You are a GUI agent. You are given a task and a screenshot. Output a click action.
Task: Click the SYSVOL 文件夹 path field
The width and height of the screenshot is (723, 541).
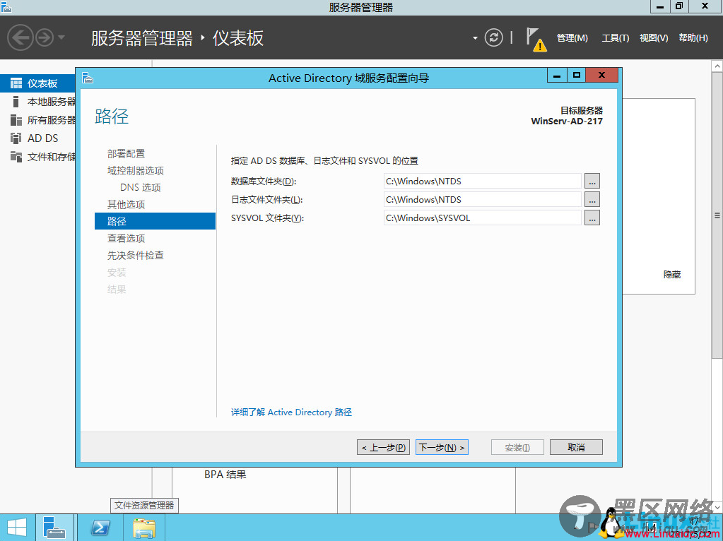482,218
